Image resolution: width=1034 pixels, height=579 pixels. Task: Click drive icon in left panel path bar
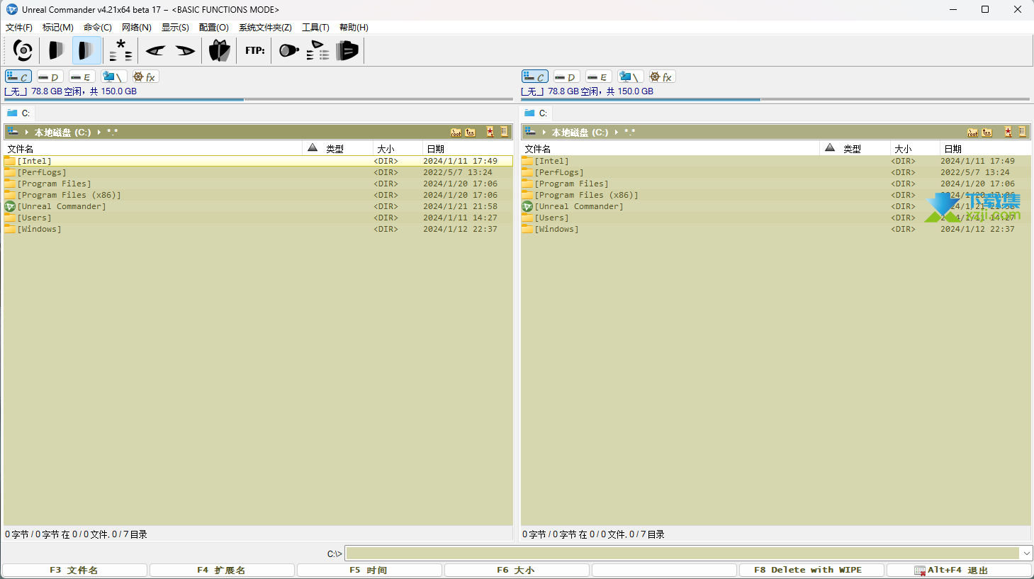[13, 132]
